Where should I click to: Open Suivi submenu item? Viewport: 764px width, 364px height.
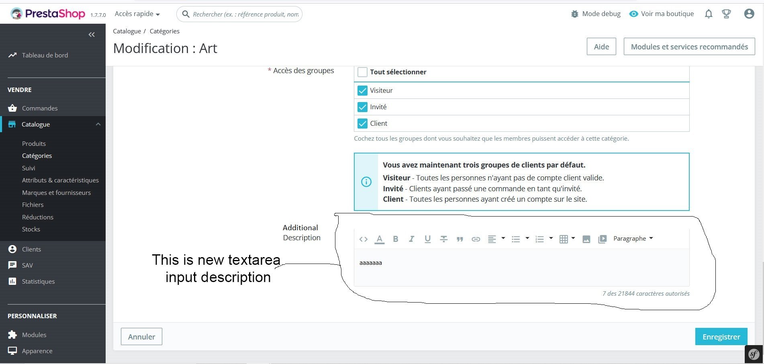(x=29, y=168)
